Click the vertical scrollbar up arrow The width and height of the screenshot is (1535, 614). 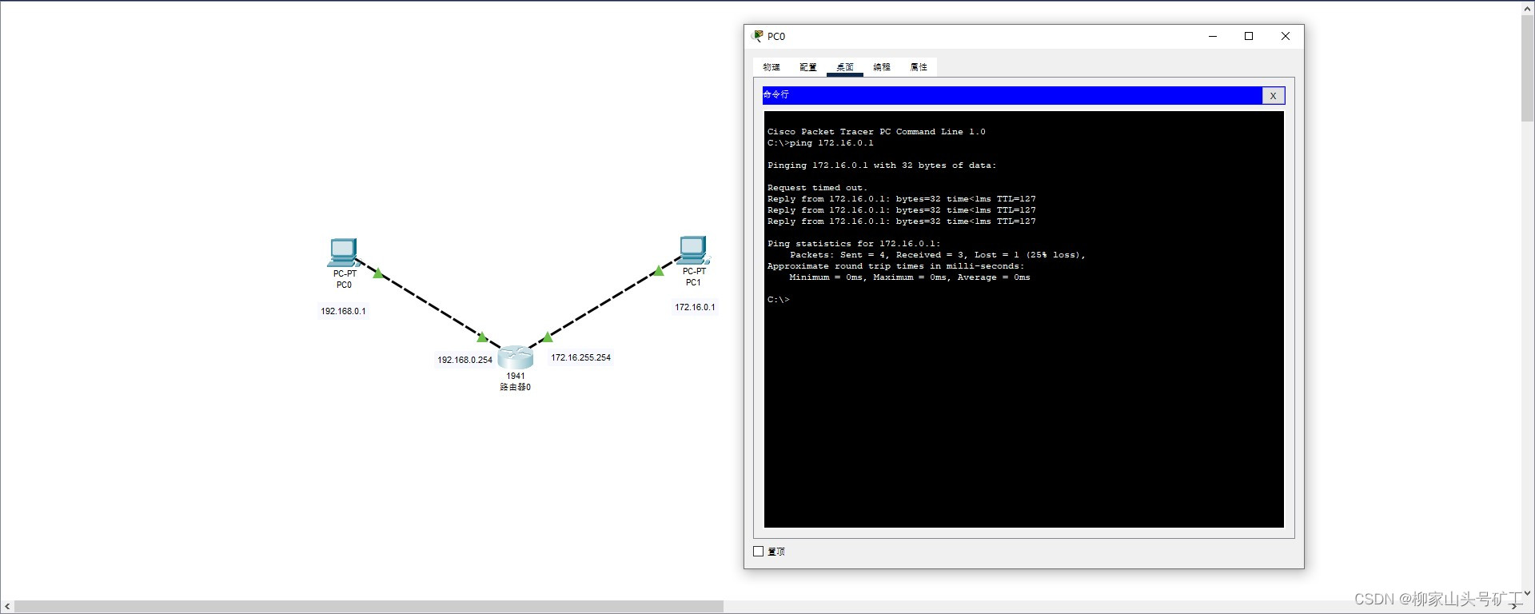click(x=1527, y=8)
